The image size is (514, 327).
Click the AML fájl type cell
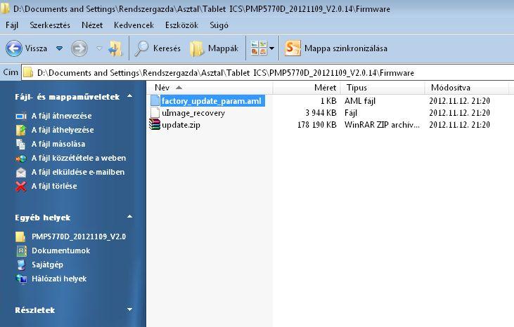pos(359,101)
